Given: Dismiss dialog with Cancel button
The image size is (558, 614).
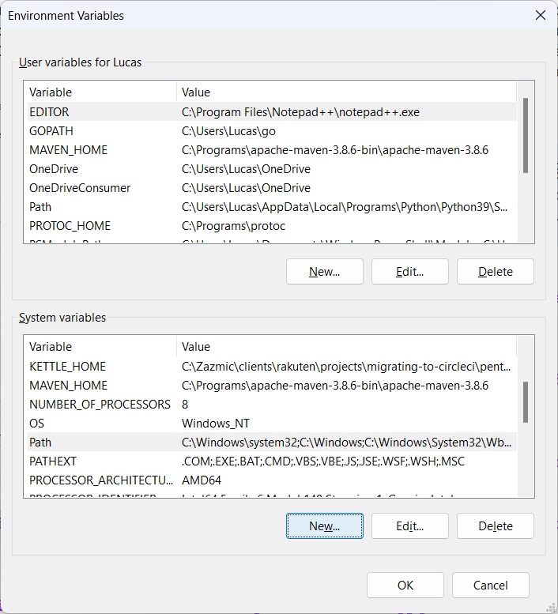Looking at the screenshot, I should pos(490,585).
